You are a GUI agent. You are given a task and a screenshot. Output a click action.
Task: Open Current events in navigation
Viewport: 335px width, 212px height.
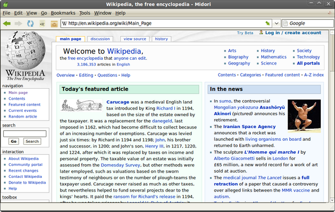pyautogui.click(x=23, y=111)
